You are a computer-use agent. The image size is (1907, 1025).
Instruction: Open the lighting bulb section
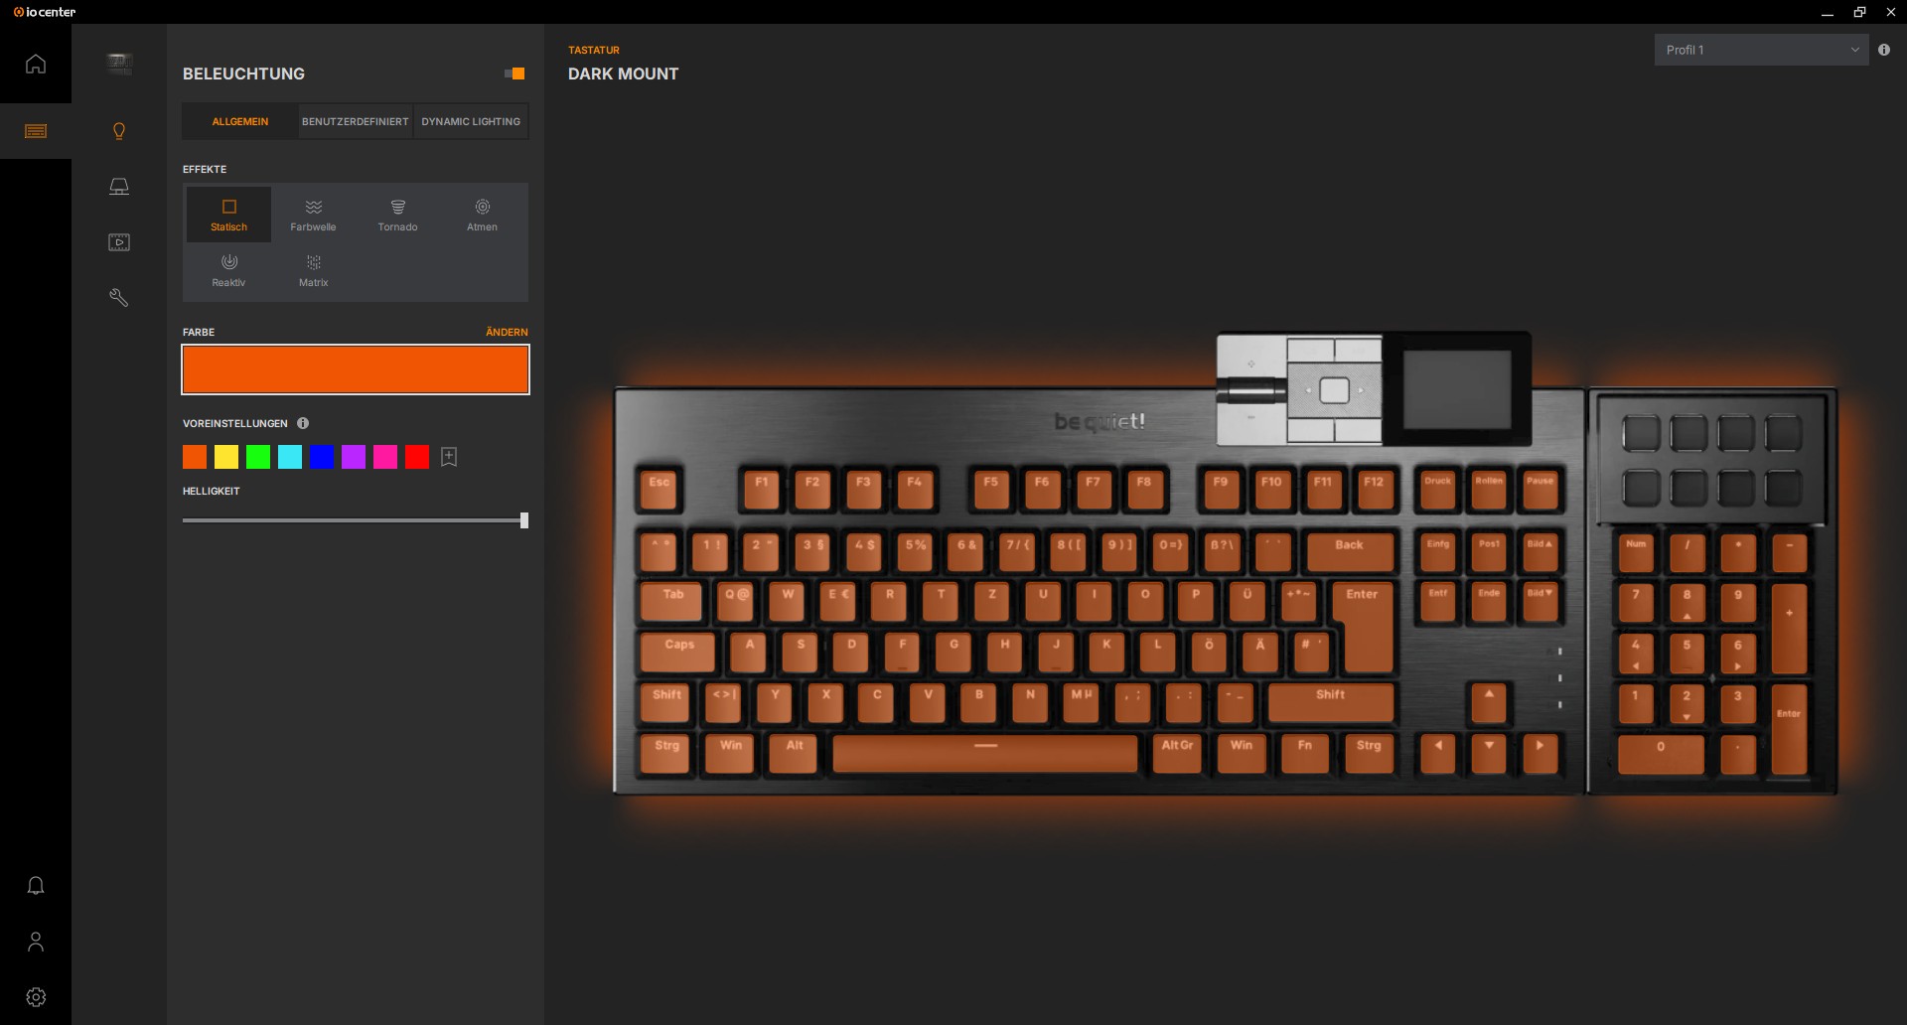coord(119,131)
